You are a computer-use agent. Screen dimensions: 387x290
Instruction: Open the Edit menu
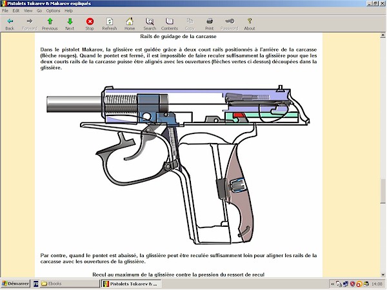pyautogui.click(x=15, y=10)
